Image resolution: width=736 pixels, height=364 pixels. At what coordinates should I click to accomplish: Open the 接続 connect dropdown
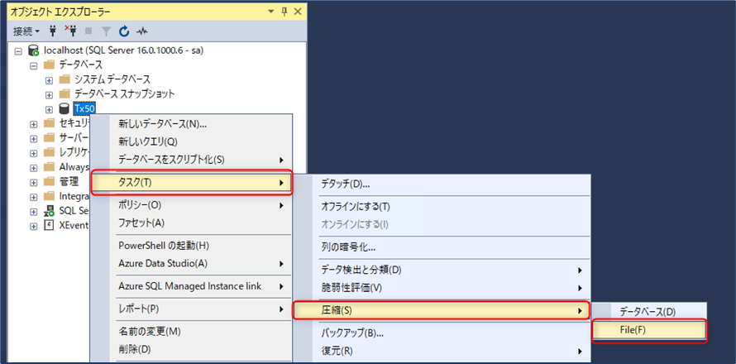[x=26, y=31]
